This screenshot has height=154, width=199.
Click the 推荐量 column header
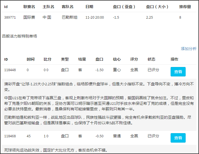click(x=185, y=7)
